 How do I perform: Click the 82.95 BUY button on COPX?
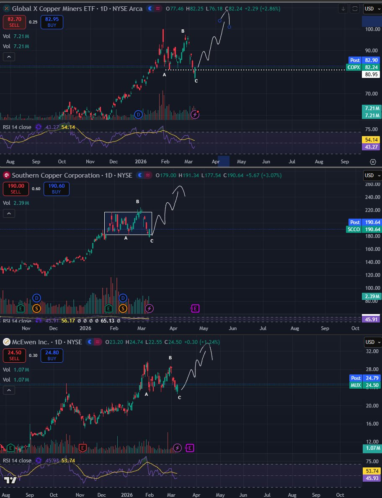click(52, 22)
